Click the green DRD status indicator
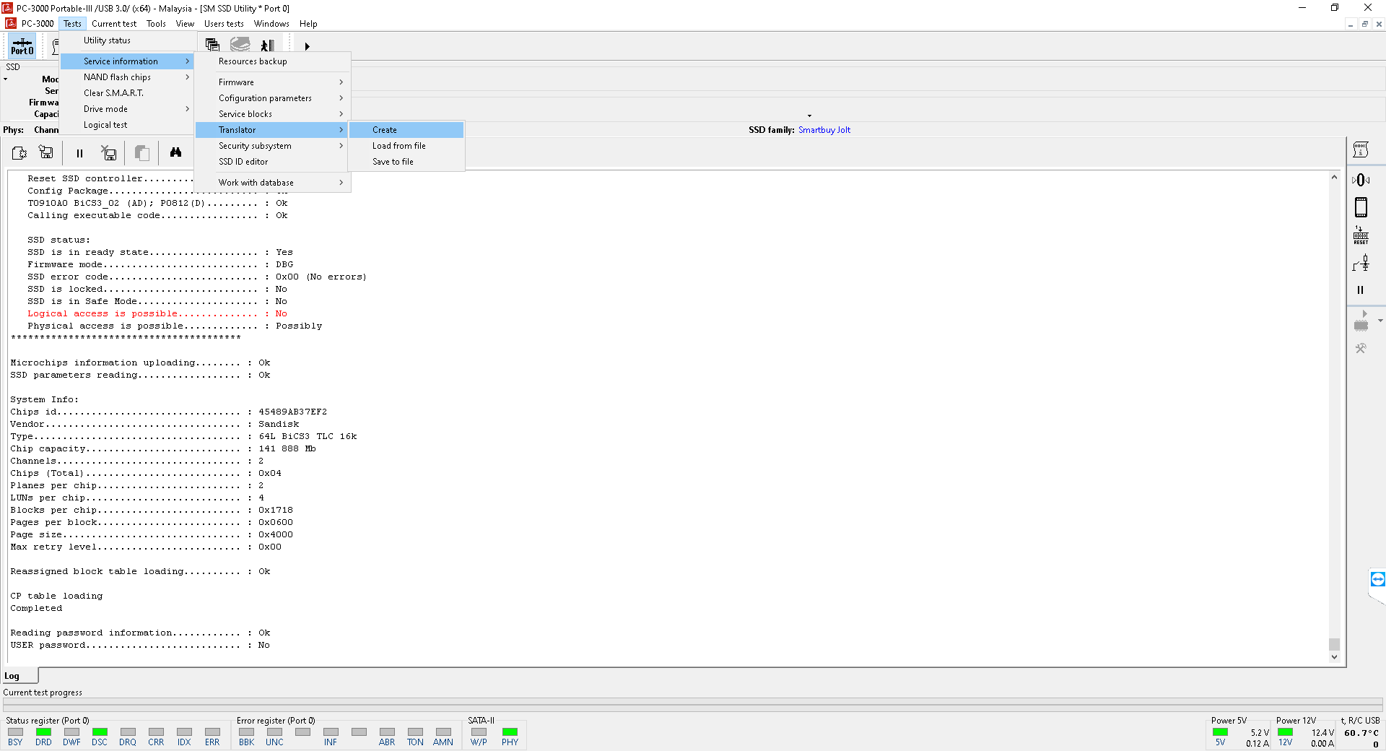 43,732
